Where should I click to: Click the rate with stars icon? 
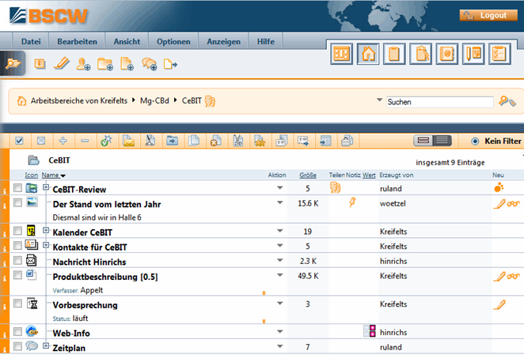(x=260, y=141)
